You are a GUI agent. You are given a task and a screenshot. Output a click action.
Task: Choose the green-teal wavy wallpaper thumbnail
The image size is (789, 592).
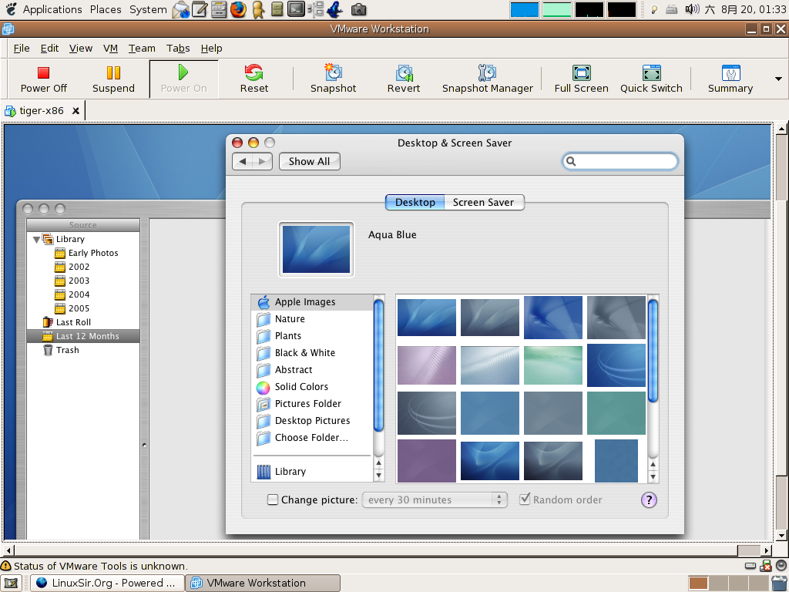[x=553, y=365]
